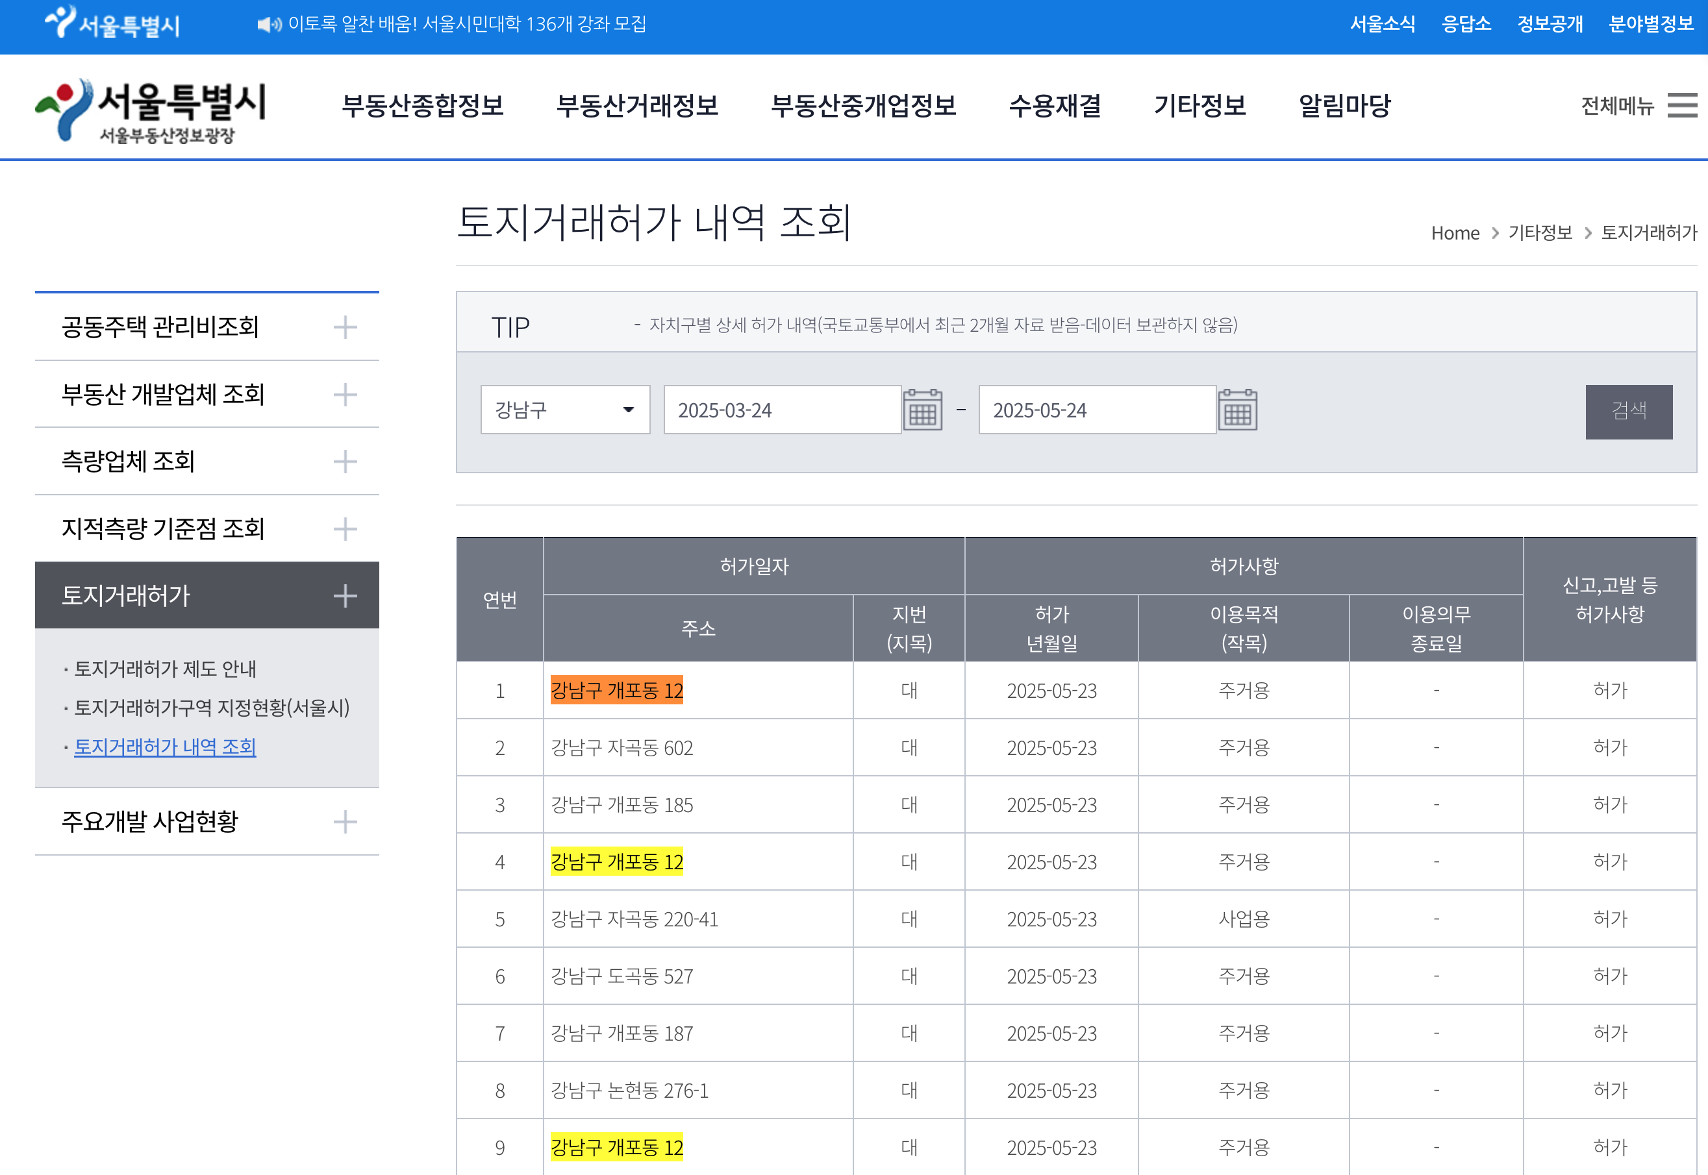Open the 강남구 district dropdown

565,410
